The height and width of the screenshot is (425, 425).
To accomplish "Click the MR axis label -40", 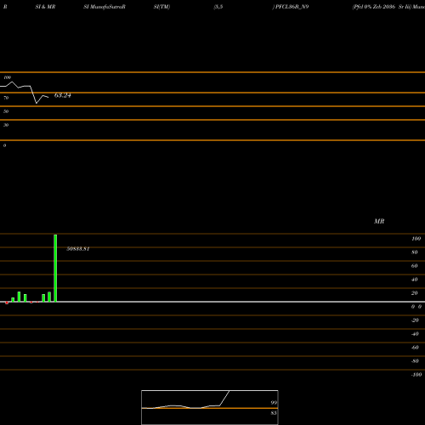I will 415,334.
